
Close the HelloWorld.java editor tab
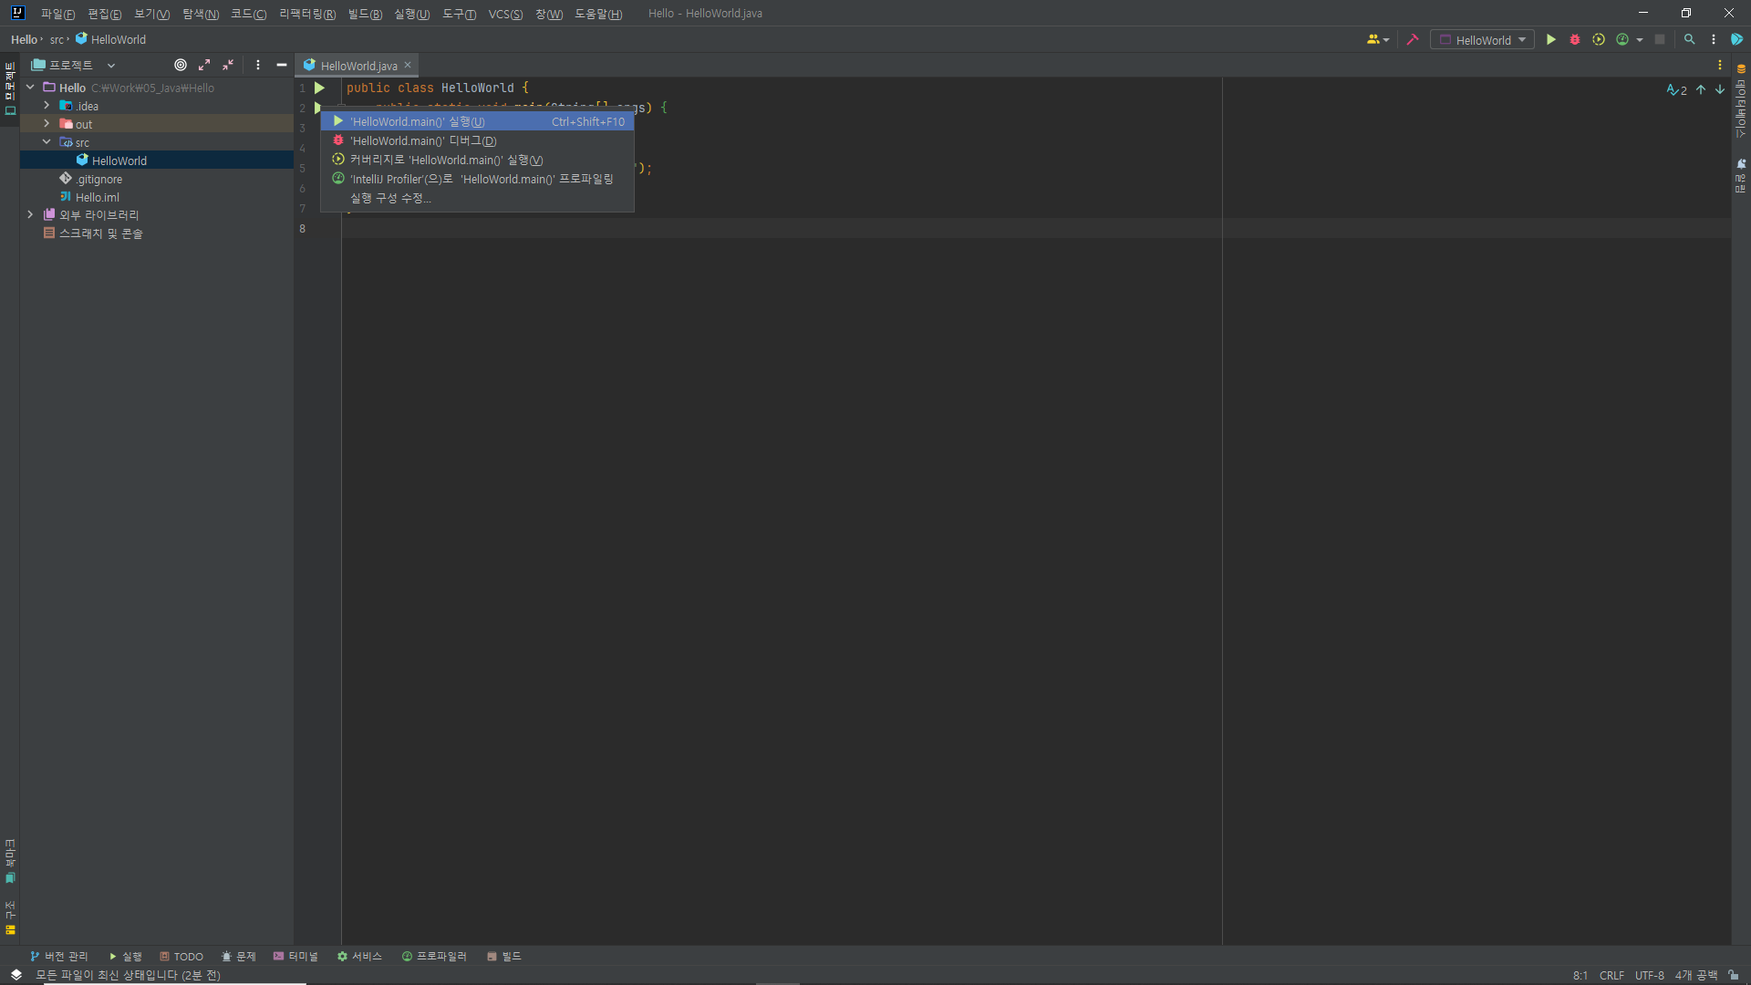[408, 65]
